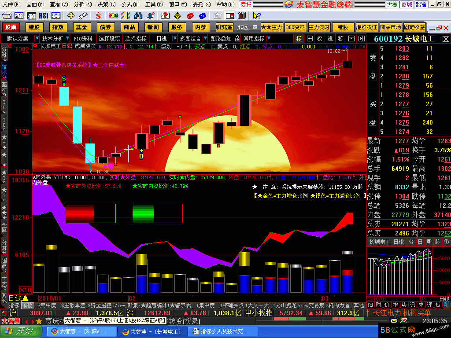Switch to 大智慧 [长城电工] taskbar window
This screenshot has height=338, width=451.
(152, 331)
